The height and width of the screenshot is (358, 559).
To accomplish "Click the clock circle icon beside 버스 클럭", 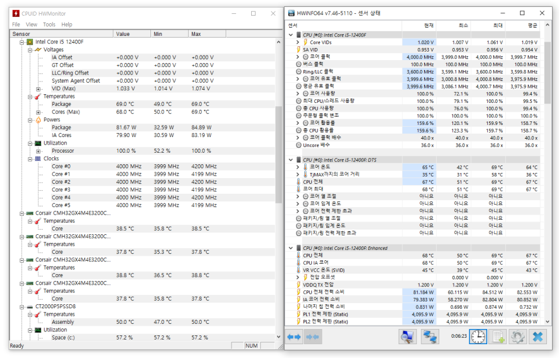I will 299,64.
